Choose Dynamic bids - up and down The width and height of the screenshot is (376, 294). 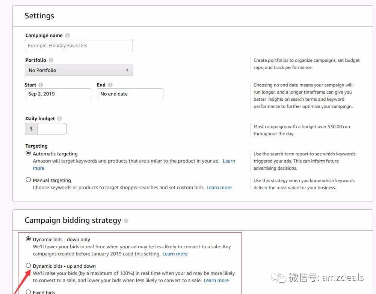[x=28, y=266]
